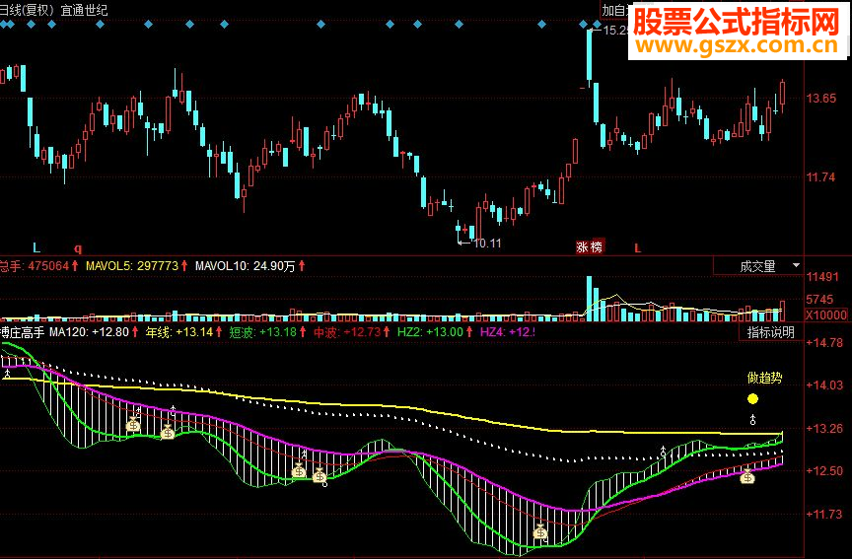This screenshot has height=559, width=852.
Task: Click the +13.26 indicator axis label
Action: 824,429
